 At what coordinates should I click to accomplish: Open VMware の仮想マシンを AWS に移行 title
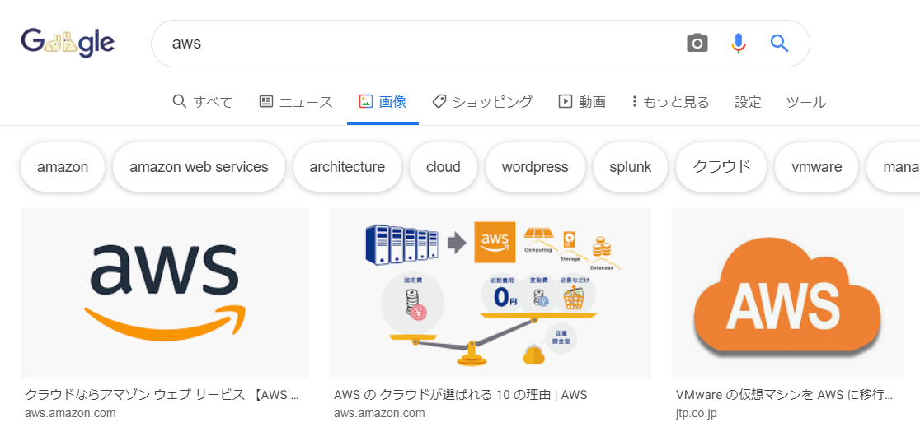pyautogui.click(x=785, y=395)
